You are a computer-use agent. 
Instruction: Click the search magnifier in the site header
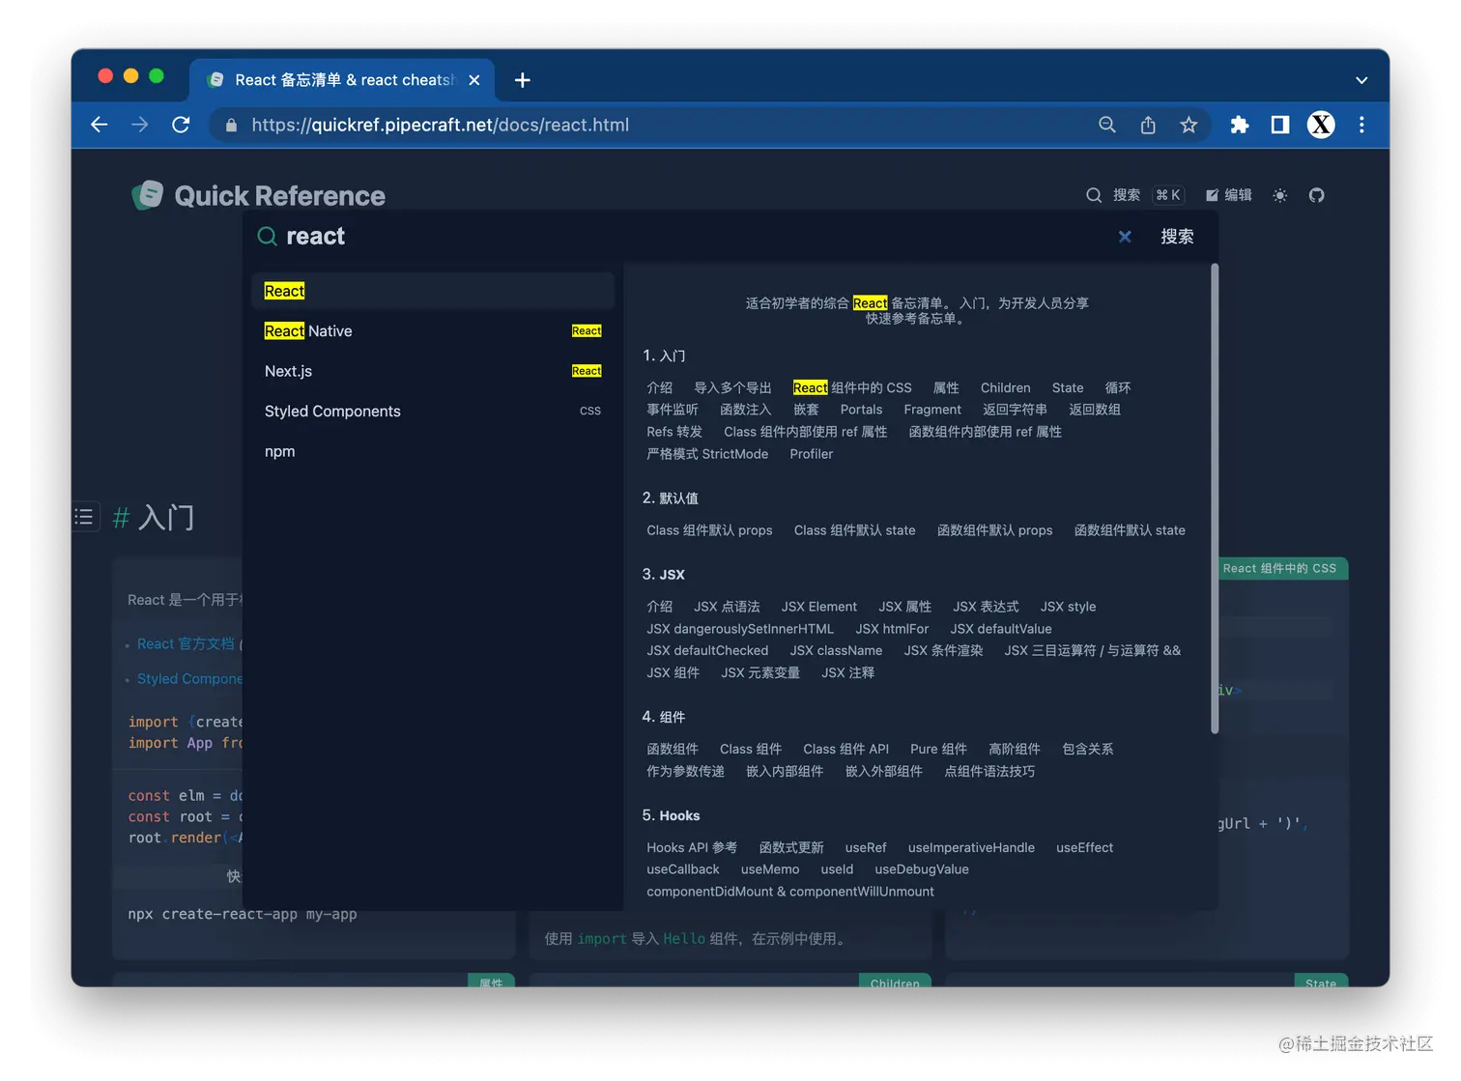tap(1094, 195)
